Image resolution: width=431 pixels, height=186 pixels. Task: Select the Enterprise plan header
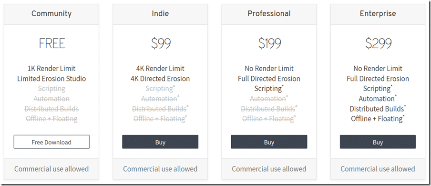point(378,13)
